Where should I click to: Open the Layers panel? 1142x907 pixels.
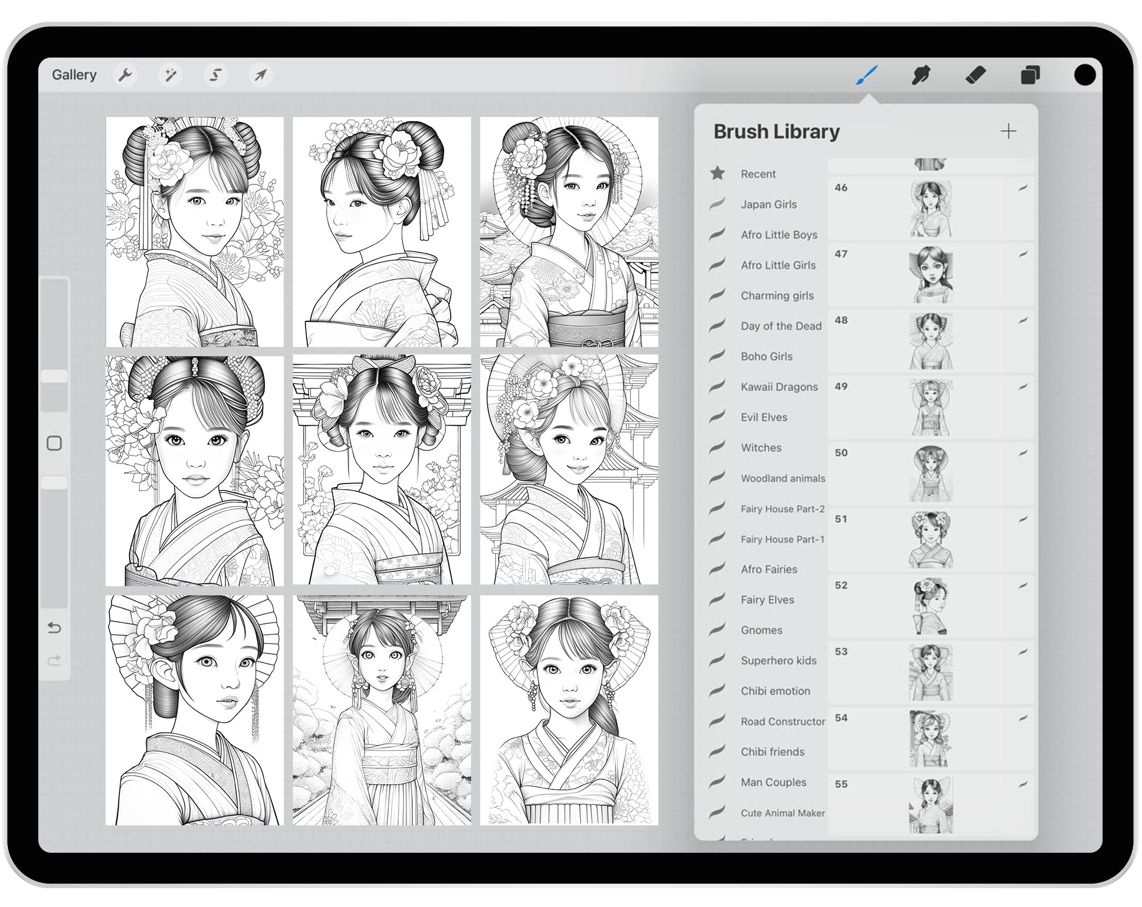[1031, 74]
